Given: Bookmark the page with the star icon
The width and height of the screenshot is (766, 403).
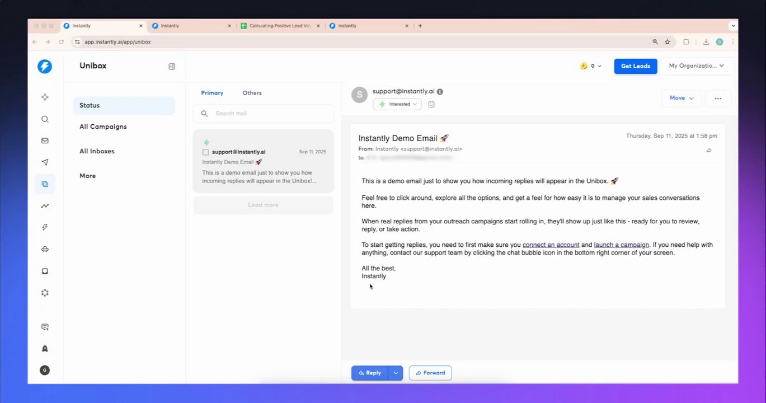Looking at the screenshot, I should (668, 41).
